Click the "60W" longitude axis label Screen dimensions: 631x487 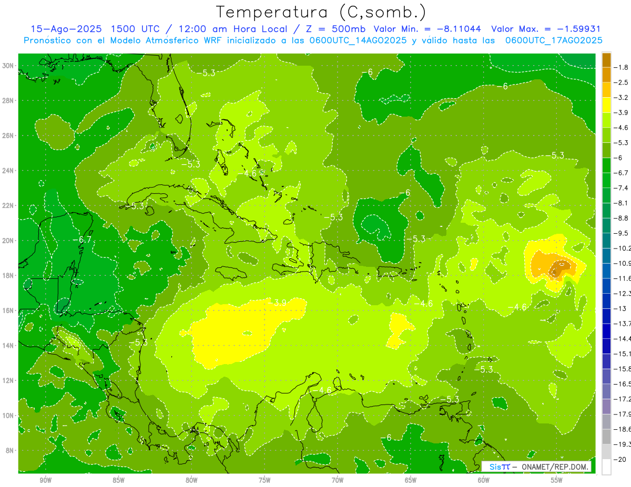coord(484,480)
